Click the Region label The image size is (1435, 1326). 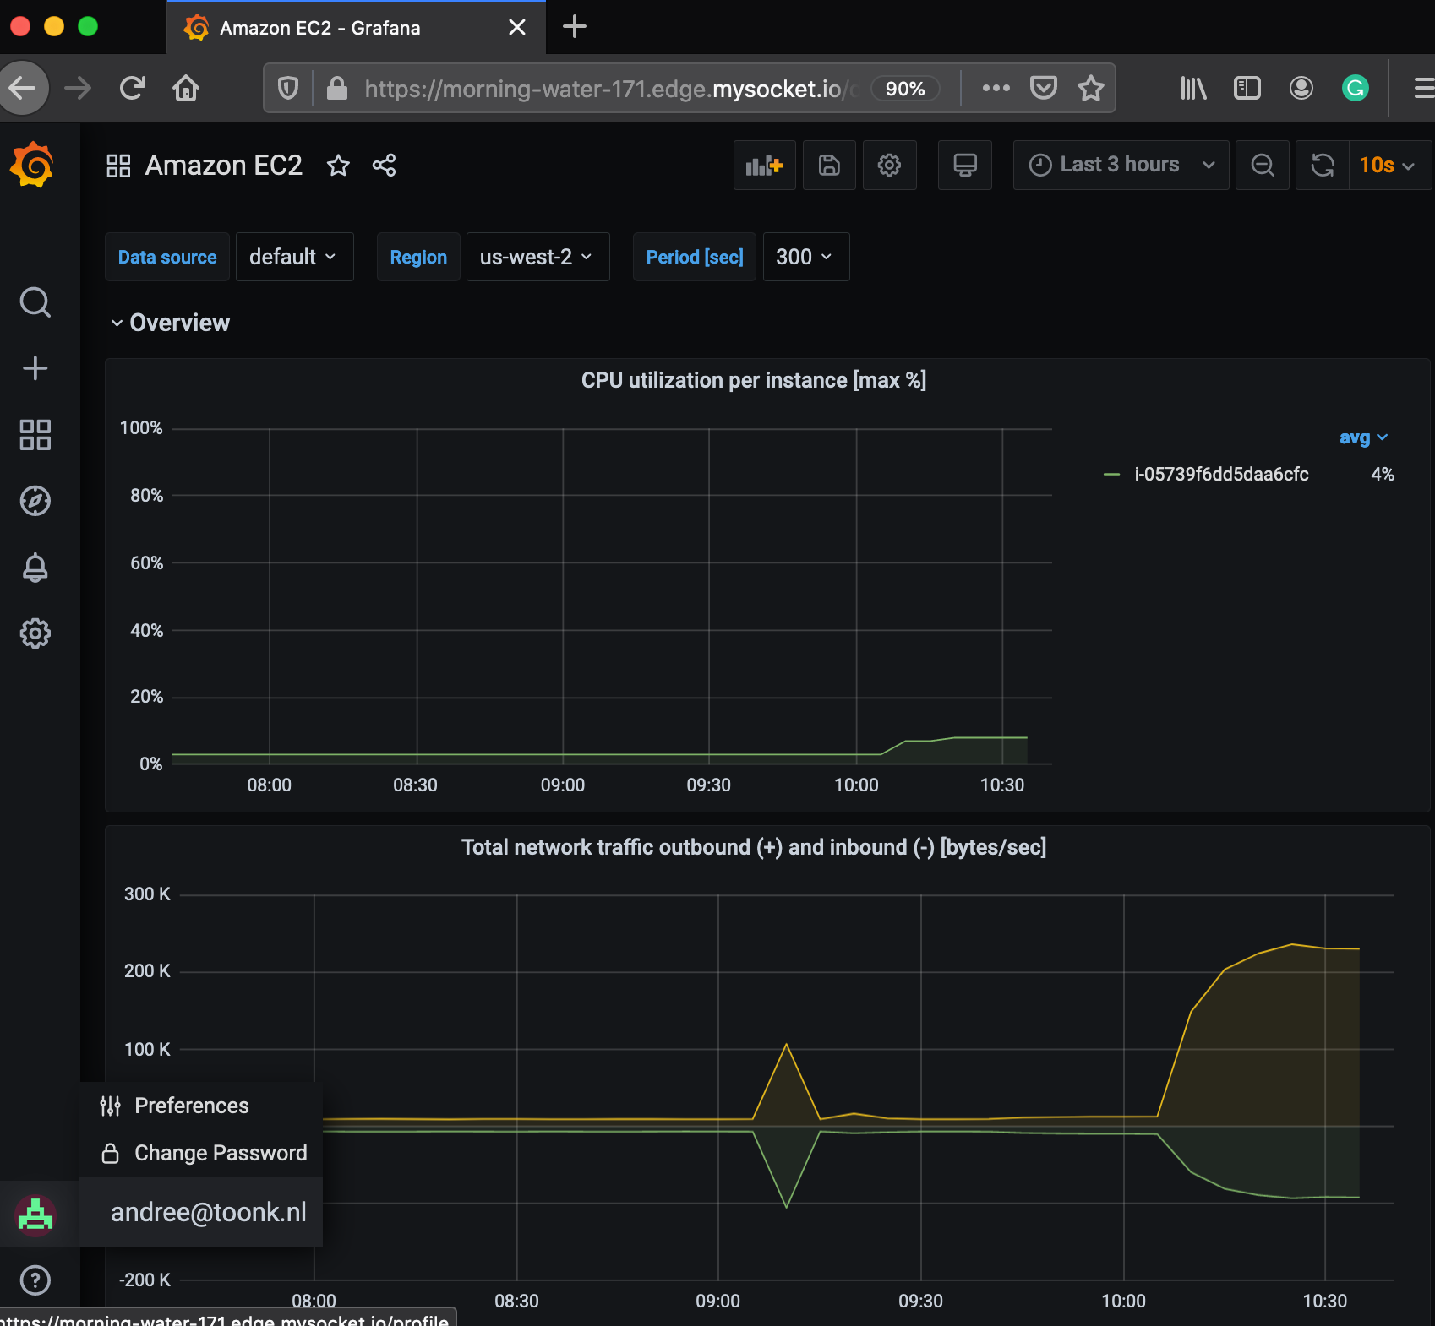coord(418,257)
